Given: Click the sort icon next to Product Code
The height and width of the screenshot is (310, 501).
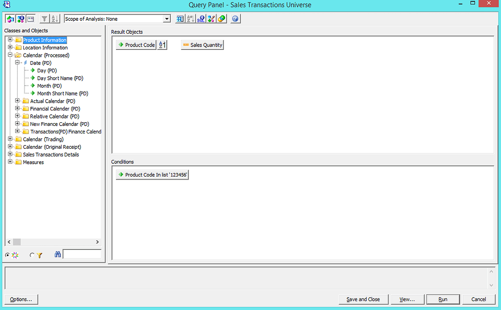Looking at the screenshot, I should click(162, 44).
